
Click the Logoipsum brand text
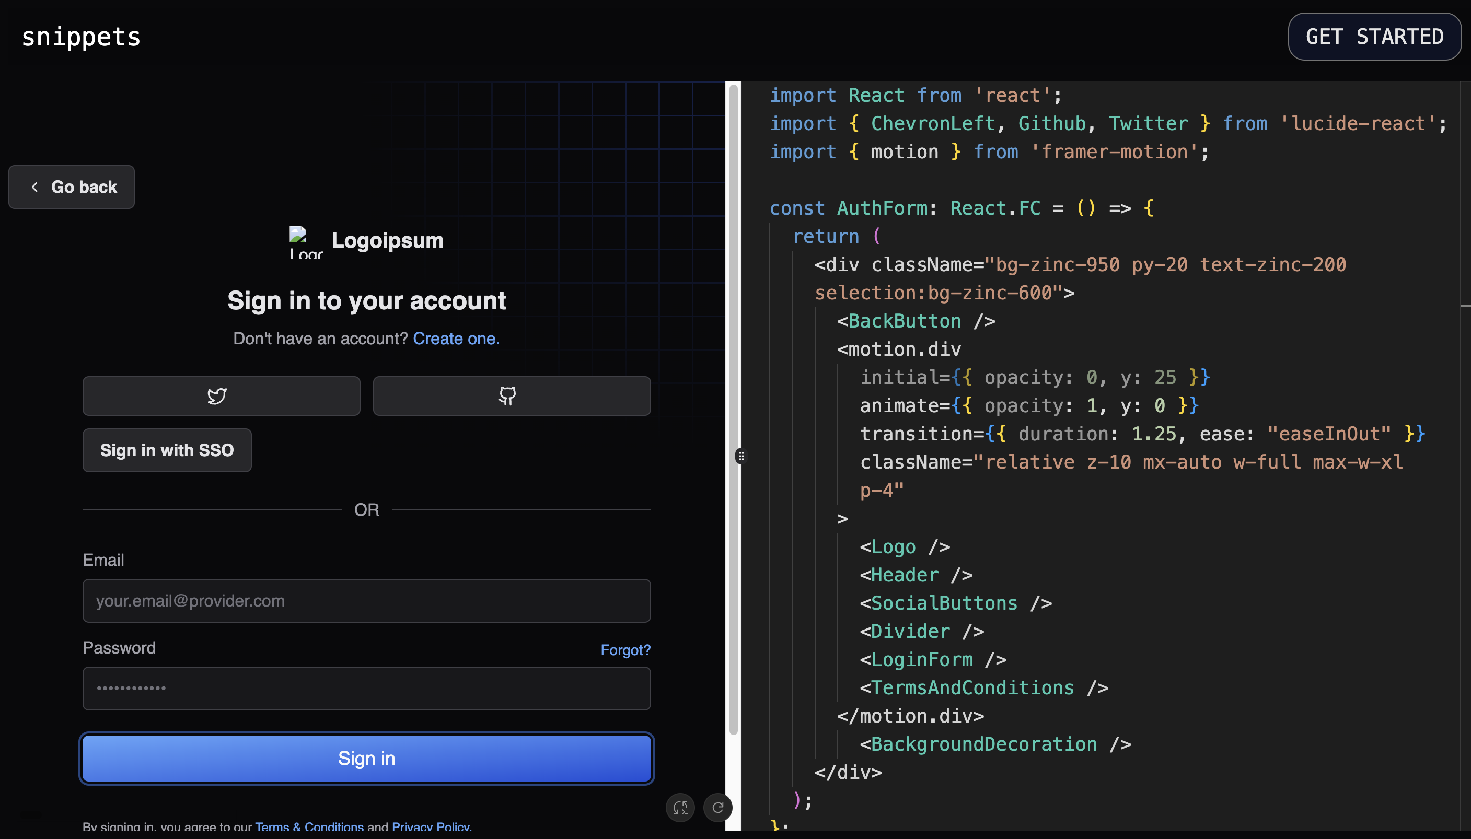click(x=387, y=240)
